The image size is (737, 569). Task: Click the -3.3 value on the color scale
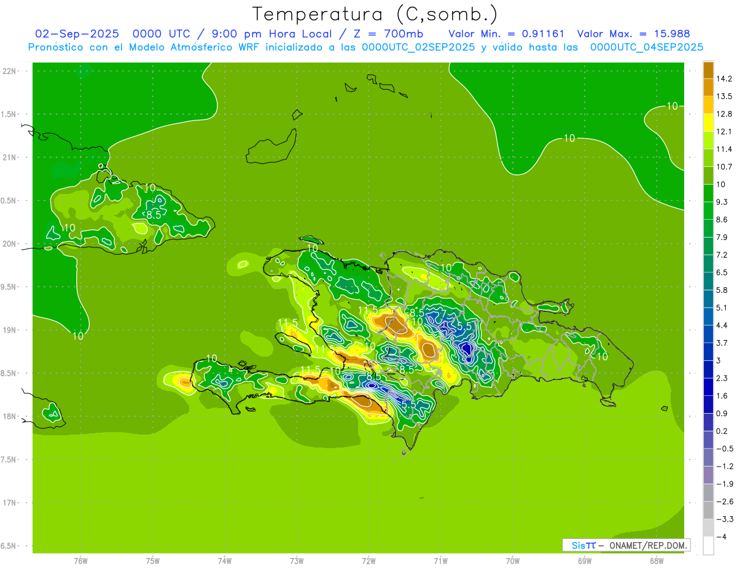point(725,519)
